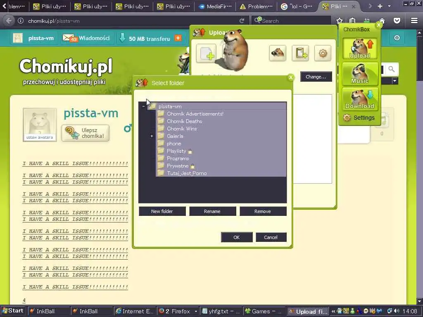Select the Playlisty folder

tap(176, 151)
